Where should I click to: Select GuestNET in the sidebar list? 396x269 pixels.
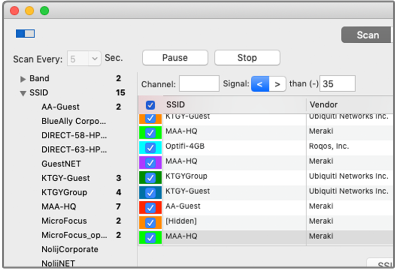point(61,164)
